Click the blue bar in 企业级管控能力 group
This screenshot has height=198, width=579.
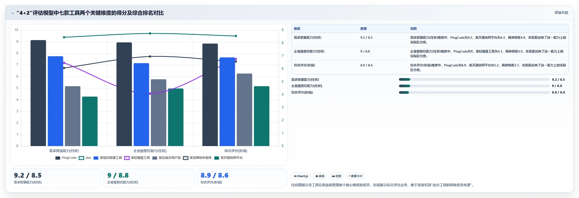click(x=141, y=104)
